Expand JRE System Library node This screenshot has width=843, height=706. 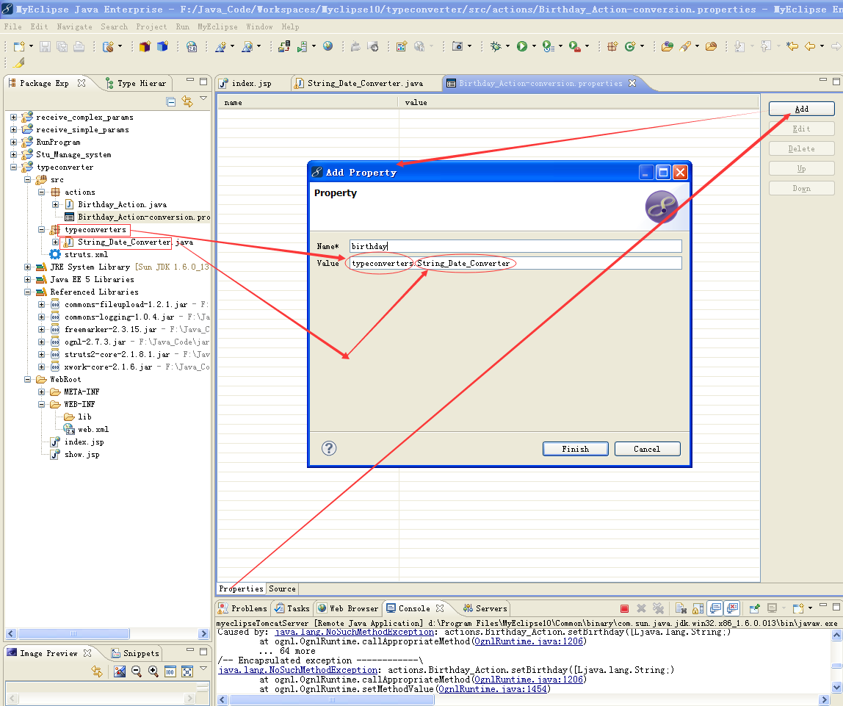coord(27,267)
